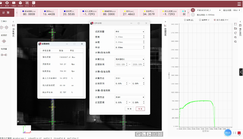Select the 延伸 ΔL radio button
The width and height of the screenshot is (243, 139).
click(185, 20)
